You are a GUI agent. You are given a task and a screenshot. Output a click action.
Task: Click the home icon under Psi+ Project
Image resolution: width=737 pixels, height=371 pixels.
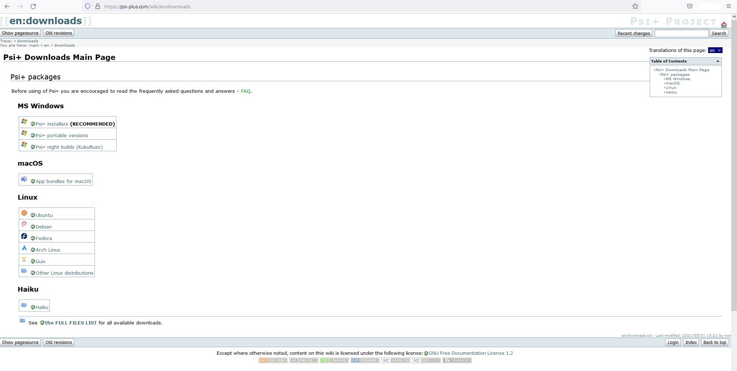point(724,25)
